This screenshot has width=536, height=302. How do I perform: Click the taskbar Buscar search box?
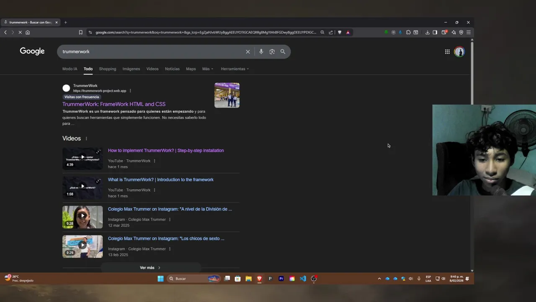[x=194, y=279]
